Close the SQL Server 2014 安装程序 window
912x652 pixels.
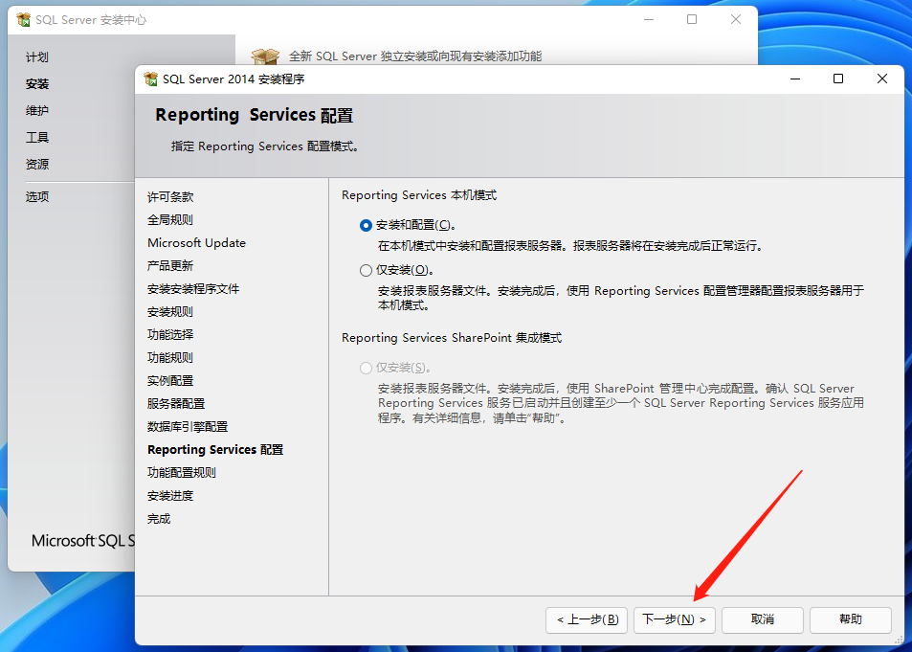coord(882,79)
